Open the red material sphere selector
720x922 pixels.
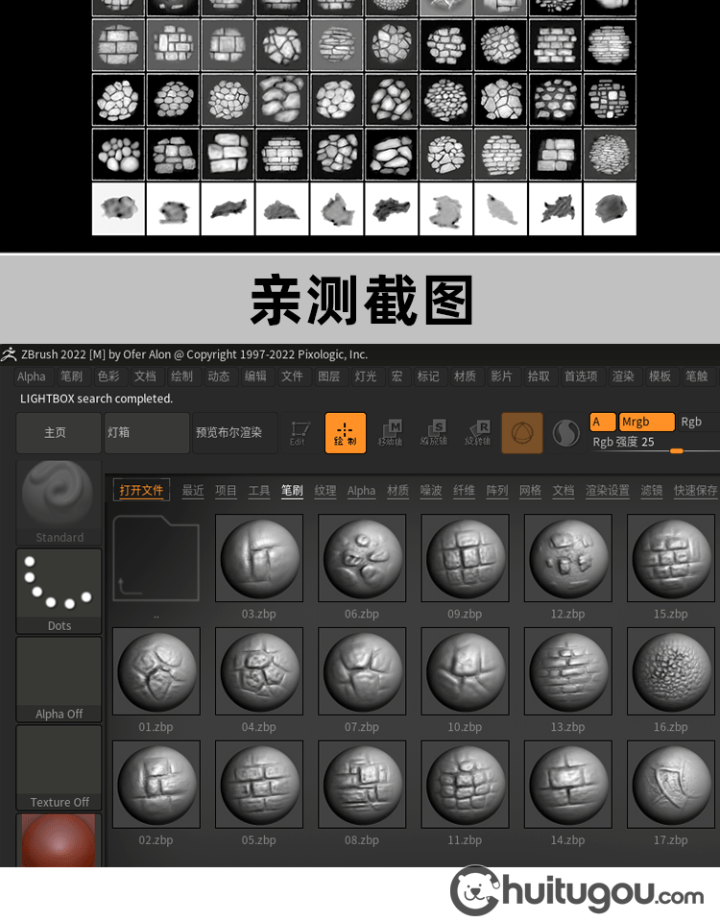click(59, 840)
